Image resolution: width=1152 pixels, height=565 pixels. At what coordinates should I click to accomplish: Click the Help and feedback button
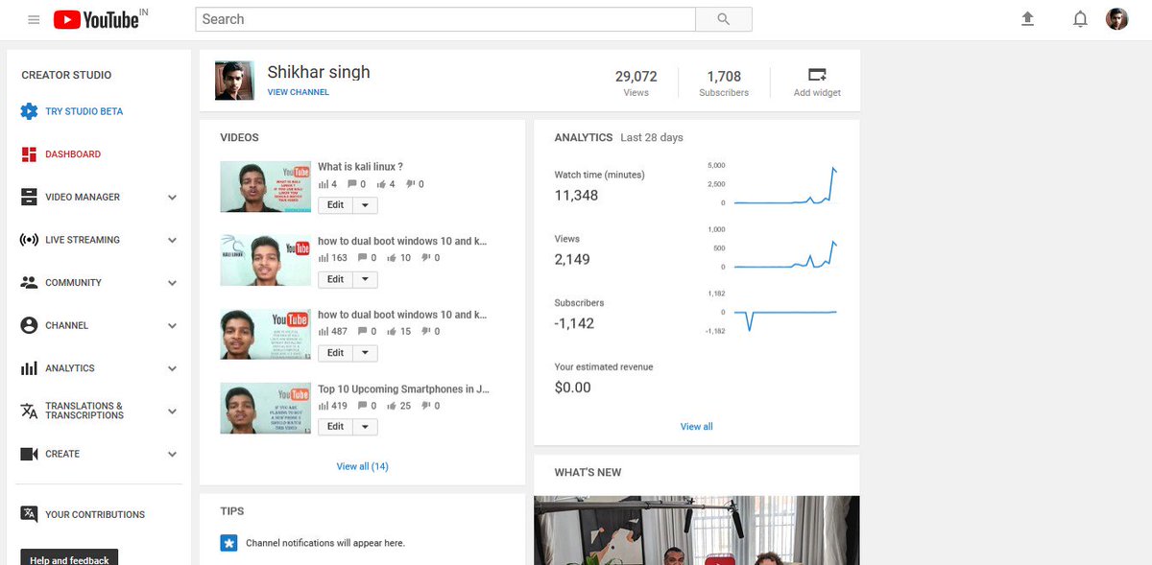70,557
